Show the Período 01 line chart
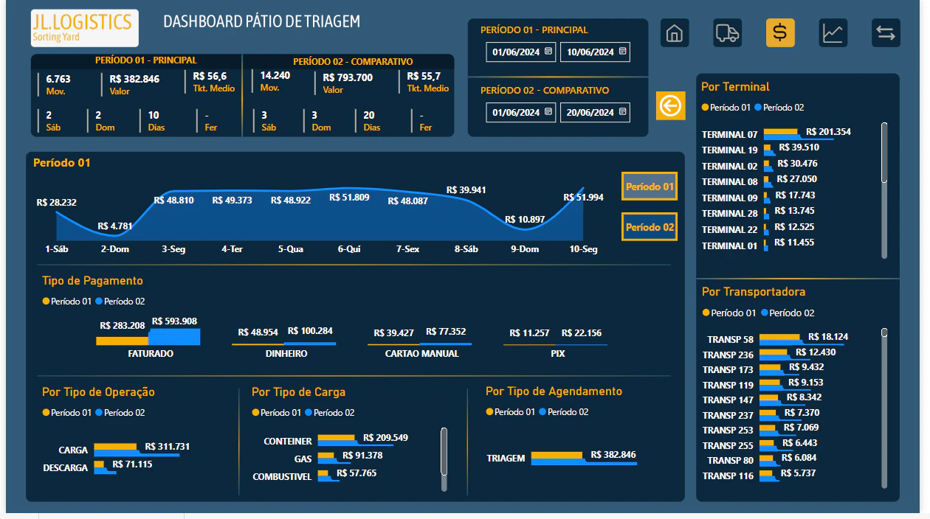The width and height of the screenshot is (930, 519). pyautogui.click(x=650, y=187)
